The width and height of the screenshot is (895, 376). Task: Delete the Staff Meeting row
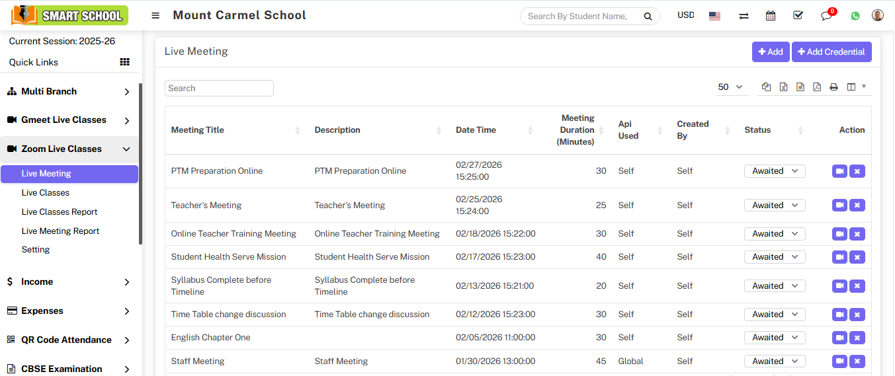coord(857,361)
